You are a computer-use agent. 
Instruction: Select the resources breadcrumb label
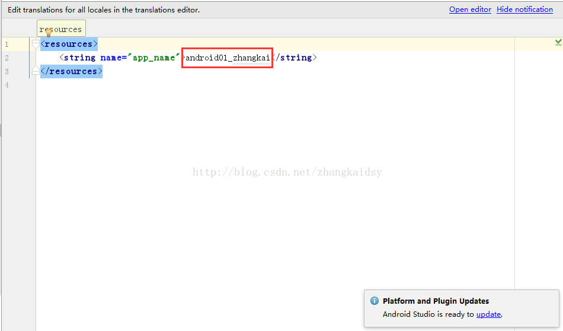click(61, 29)
